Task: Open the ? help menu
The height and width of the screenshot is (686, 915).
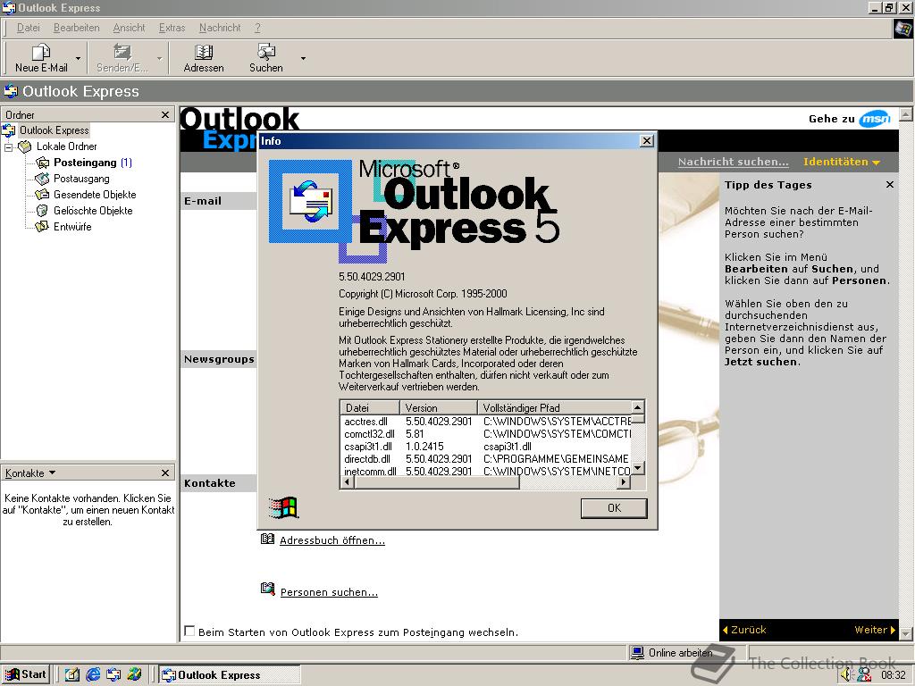Action: 257,28
